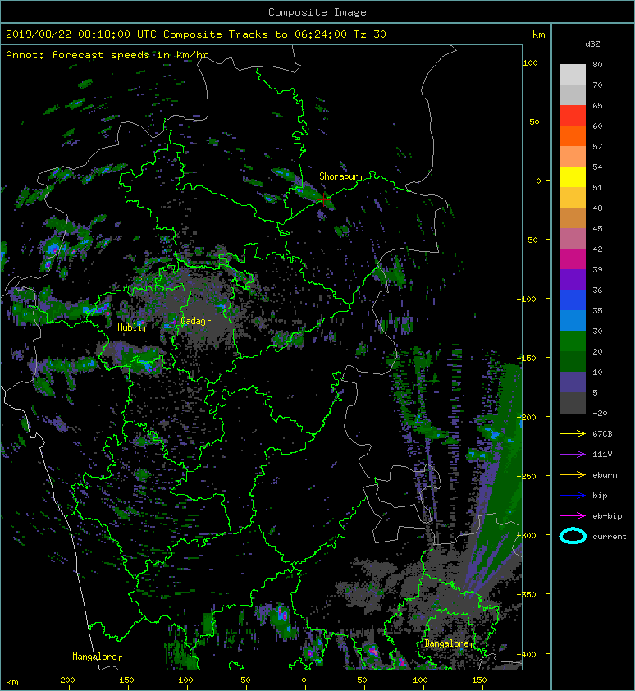Click the purple 111V arrow legend icon
635x691 pixels.
(573, 455)
